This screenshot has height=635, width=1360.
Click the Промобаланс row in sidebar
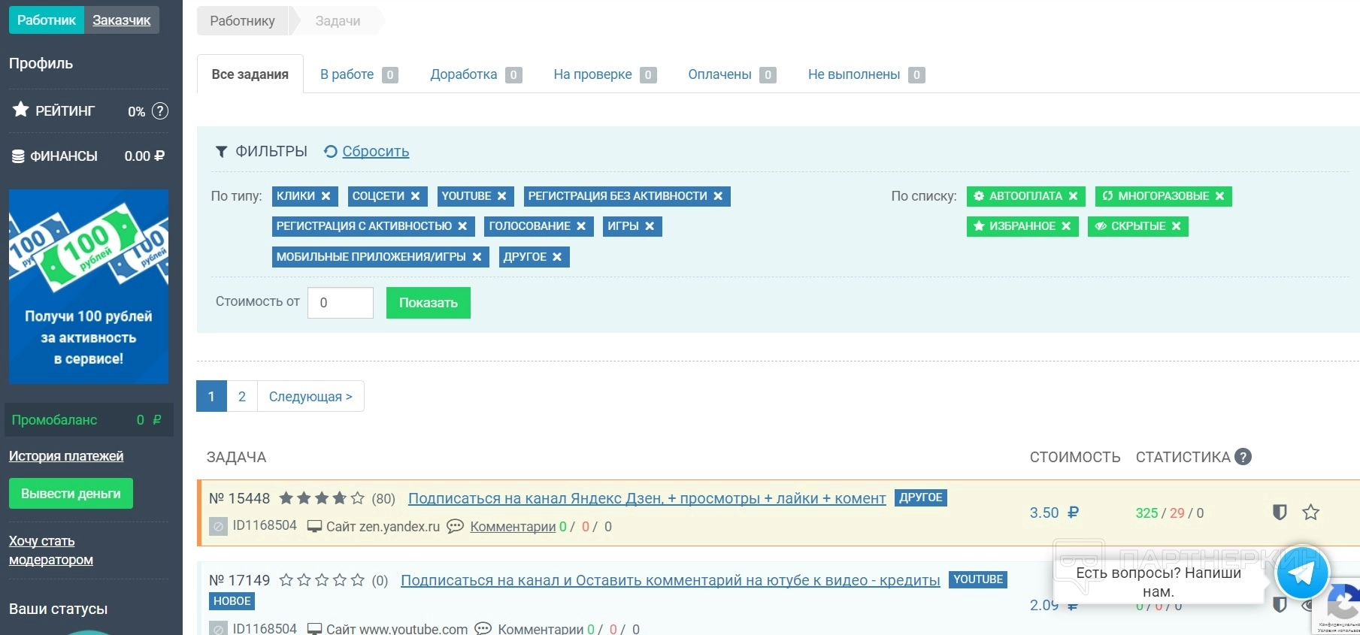pyautogui.click(x=89, y=420)
